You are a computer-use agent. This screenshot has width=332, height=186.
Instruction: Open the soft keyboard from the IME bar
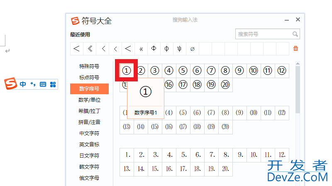coord(43,84)
